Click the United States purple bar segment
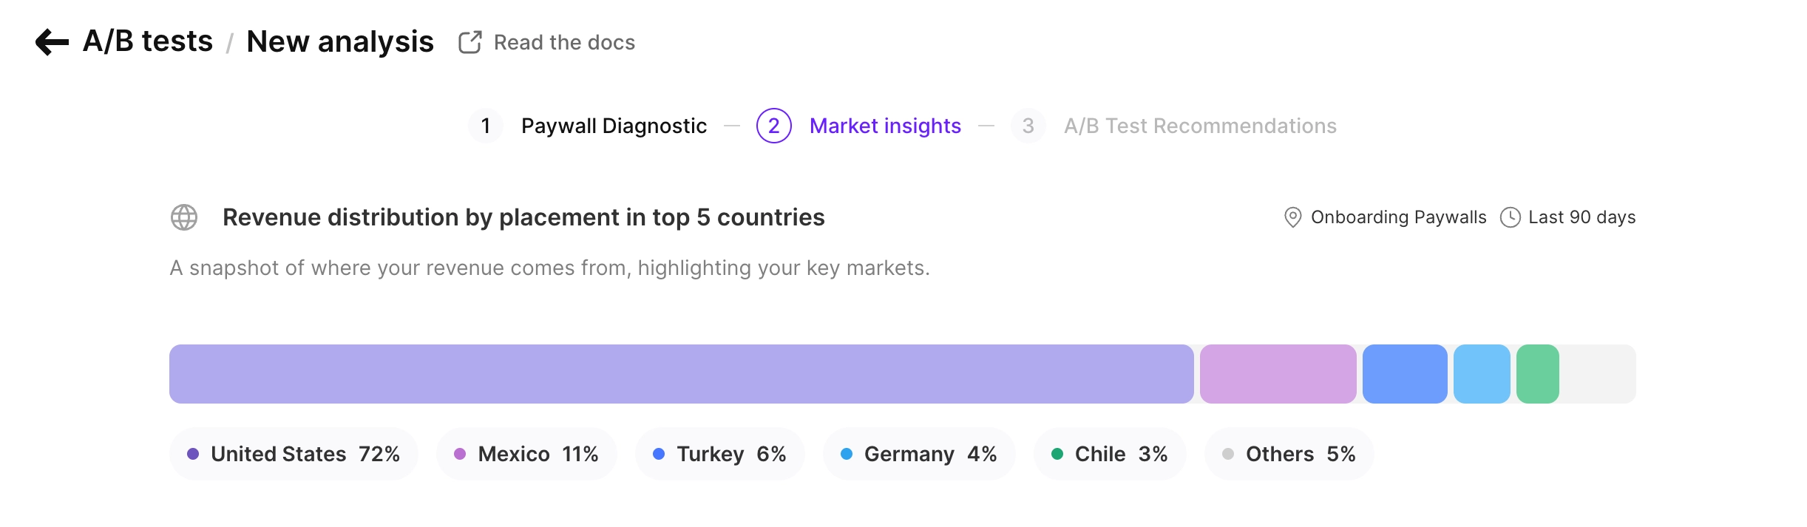This screenshot has height=527, width=1807. pyautogui.click(x=681, y=374)
